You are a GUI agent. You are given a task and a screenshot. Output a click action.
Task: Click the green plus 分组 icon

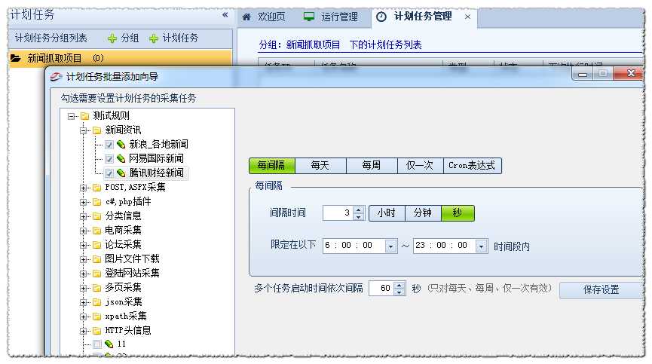click(112, 38)
